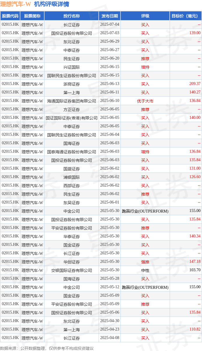Click target price 126.60
The height and width of the screenshot is (351, 202).
195,177
